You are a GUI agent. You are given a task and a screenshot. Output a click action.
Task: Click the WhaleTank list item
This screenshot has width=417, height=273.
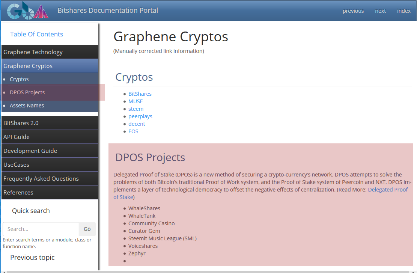[x=142, y=216]
